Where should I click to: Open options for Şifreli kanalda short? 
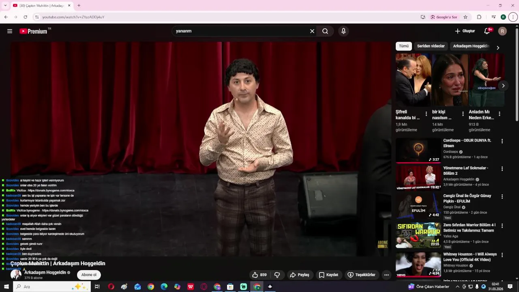pos(426,114)
